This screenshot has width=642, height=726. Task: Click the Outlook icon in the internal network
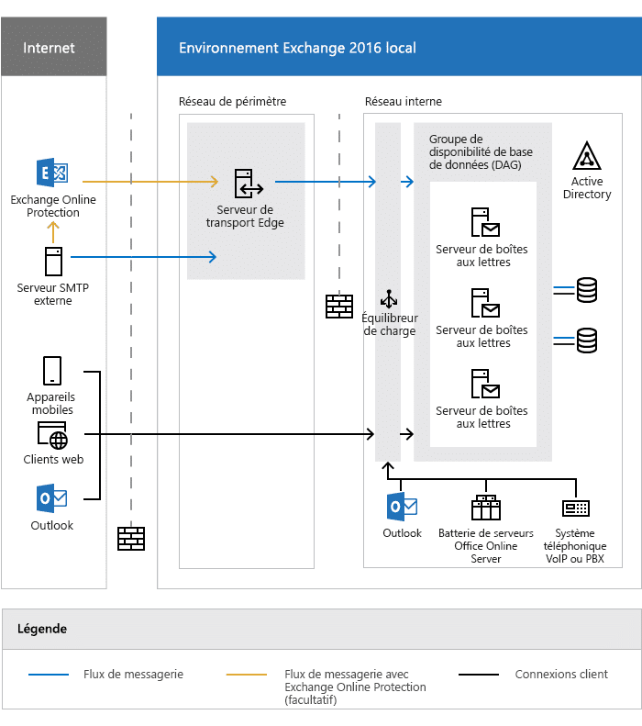402,507
